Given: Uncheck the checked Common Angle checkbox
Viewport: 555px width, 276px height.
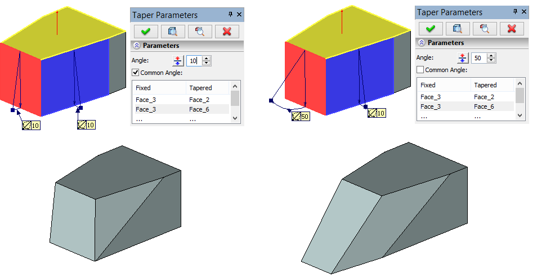Looking at the screenshot, I should (x=135, y=72).
